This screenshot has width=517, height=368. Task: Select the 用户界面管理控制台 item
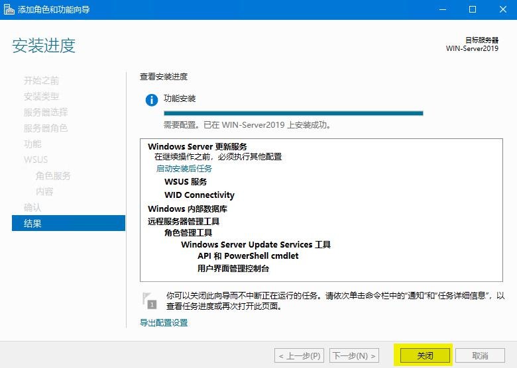pos(233,269)
